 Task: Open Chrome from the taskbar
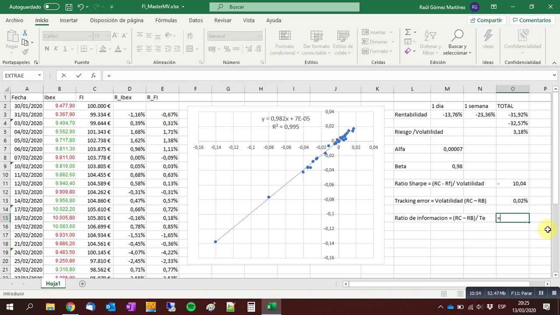point(70,307)
